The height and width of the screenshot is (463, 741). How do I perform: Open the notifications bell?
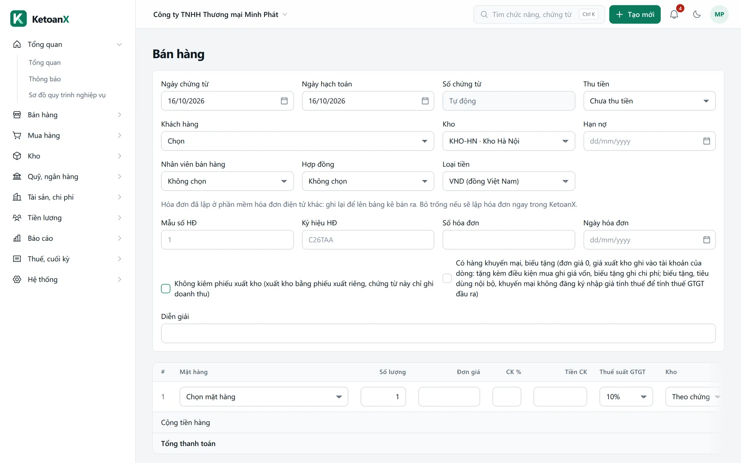674,14
